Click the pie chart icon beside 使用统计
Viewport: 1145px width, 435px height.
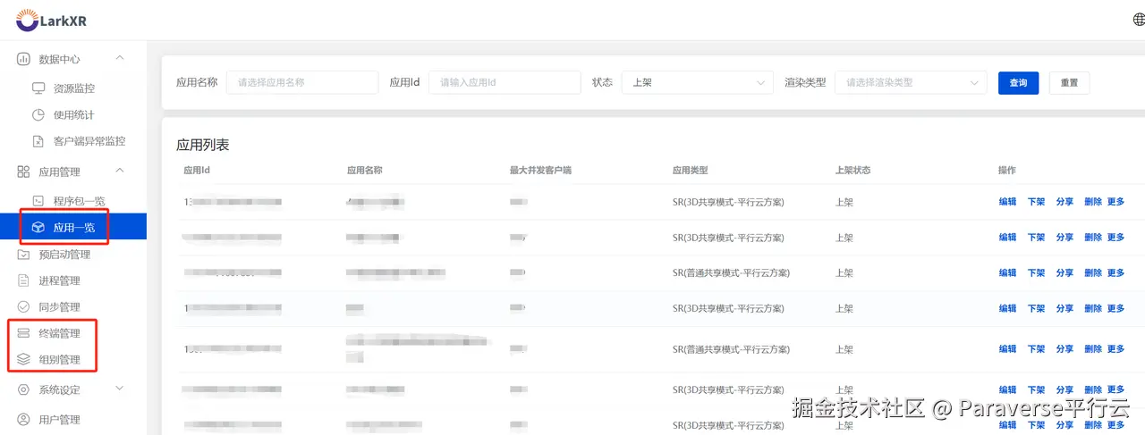point(38,114)
